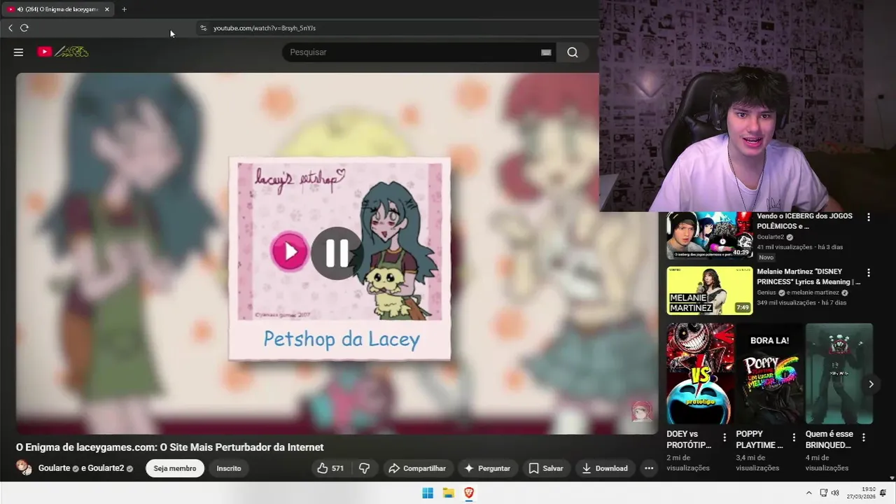Image resolution: width=896 pixels, height=504 pixels.
Task: Become a channel member via Seja membro
Action: [x=175, y=468]
